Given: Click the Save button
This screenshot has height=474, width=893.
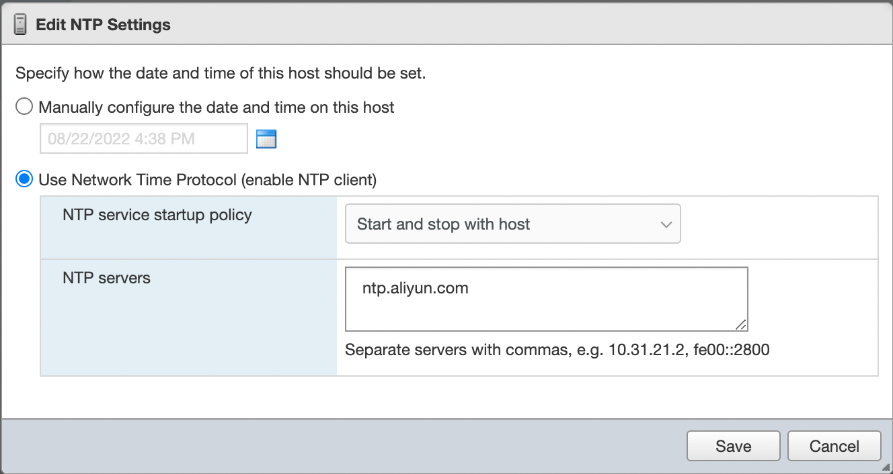Looking at the screenshot, I should 733,446.
